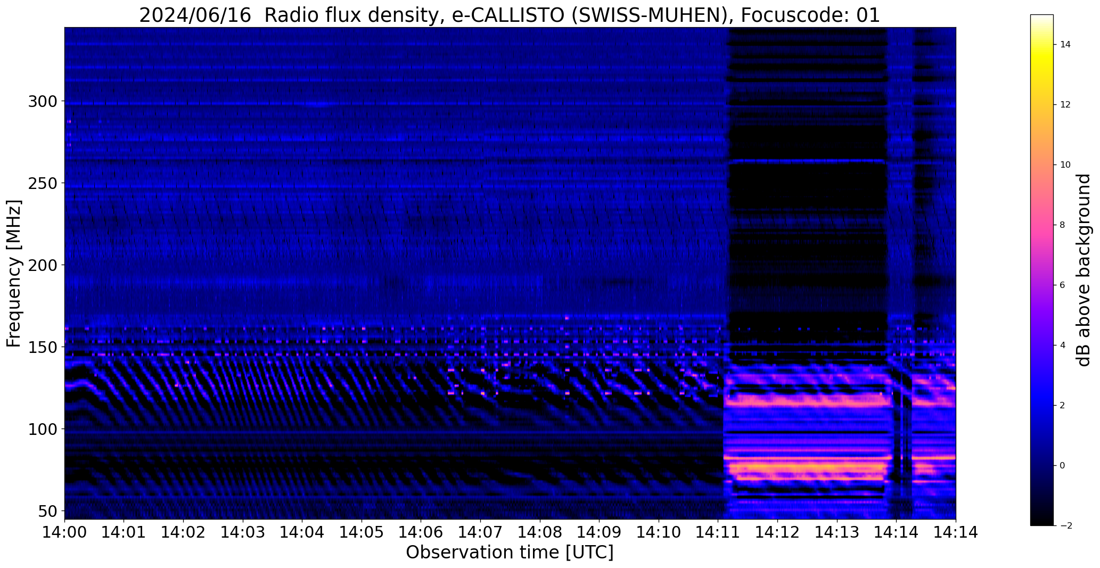Screen dimensions: 1100x568
Task: Click the 14:01 time tick label
Action: 124,532
